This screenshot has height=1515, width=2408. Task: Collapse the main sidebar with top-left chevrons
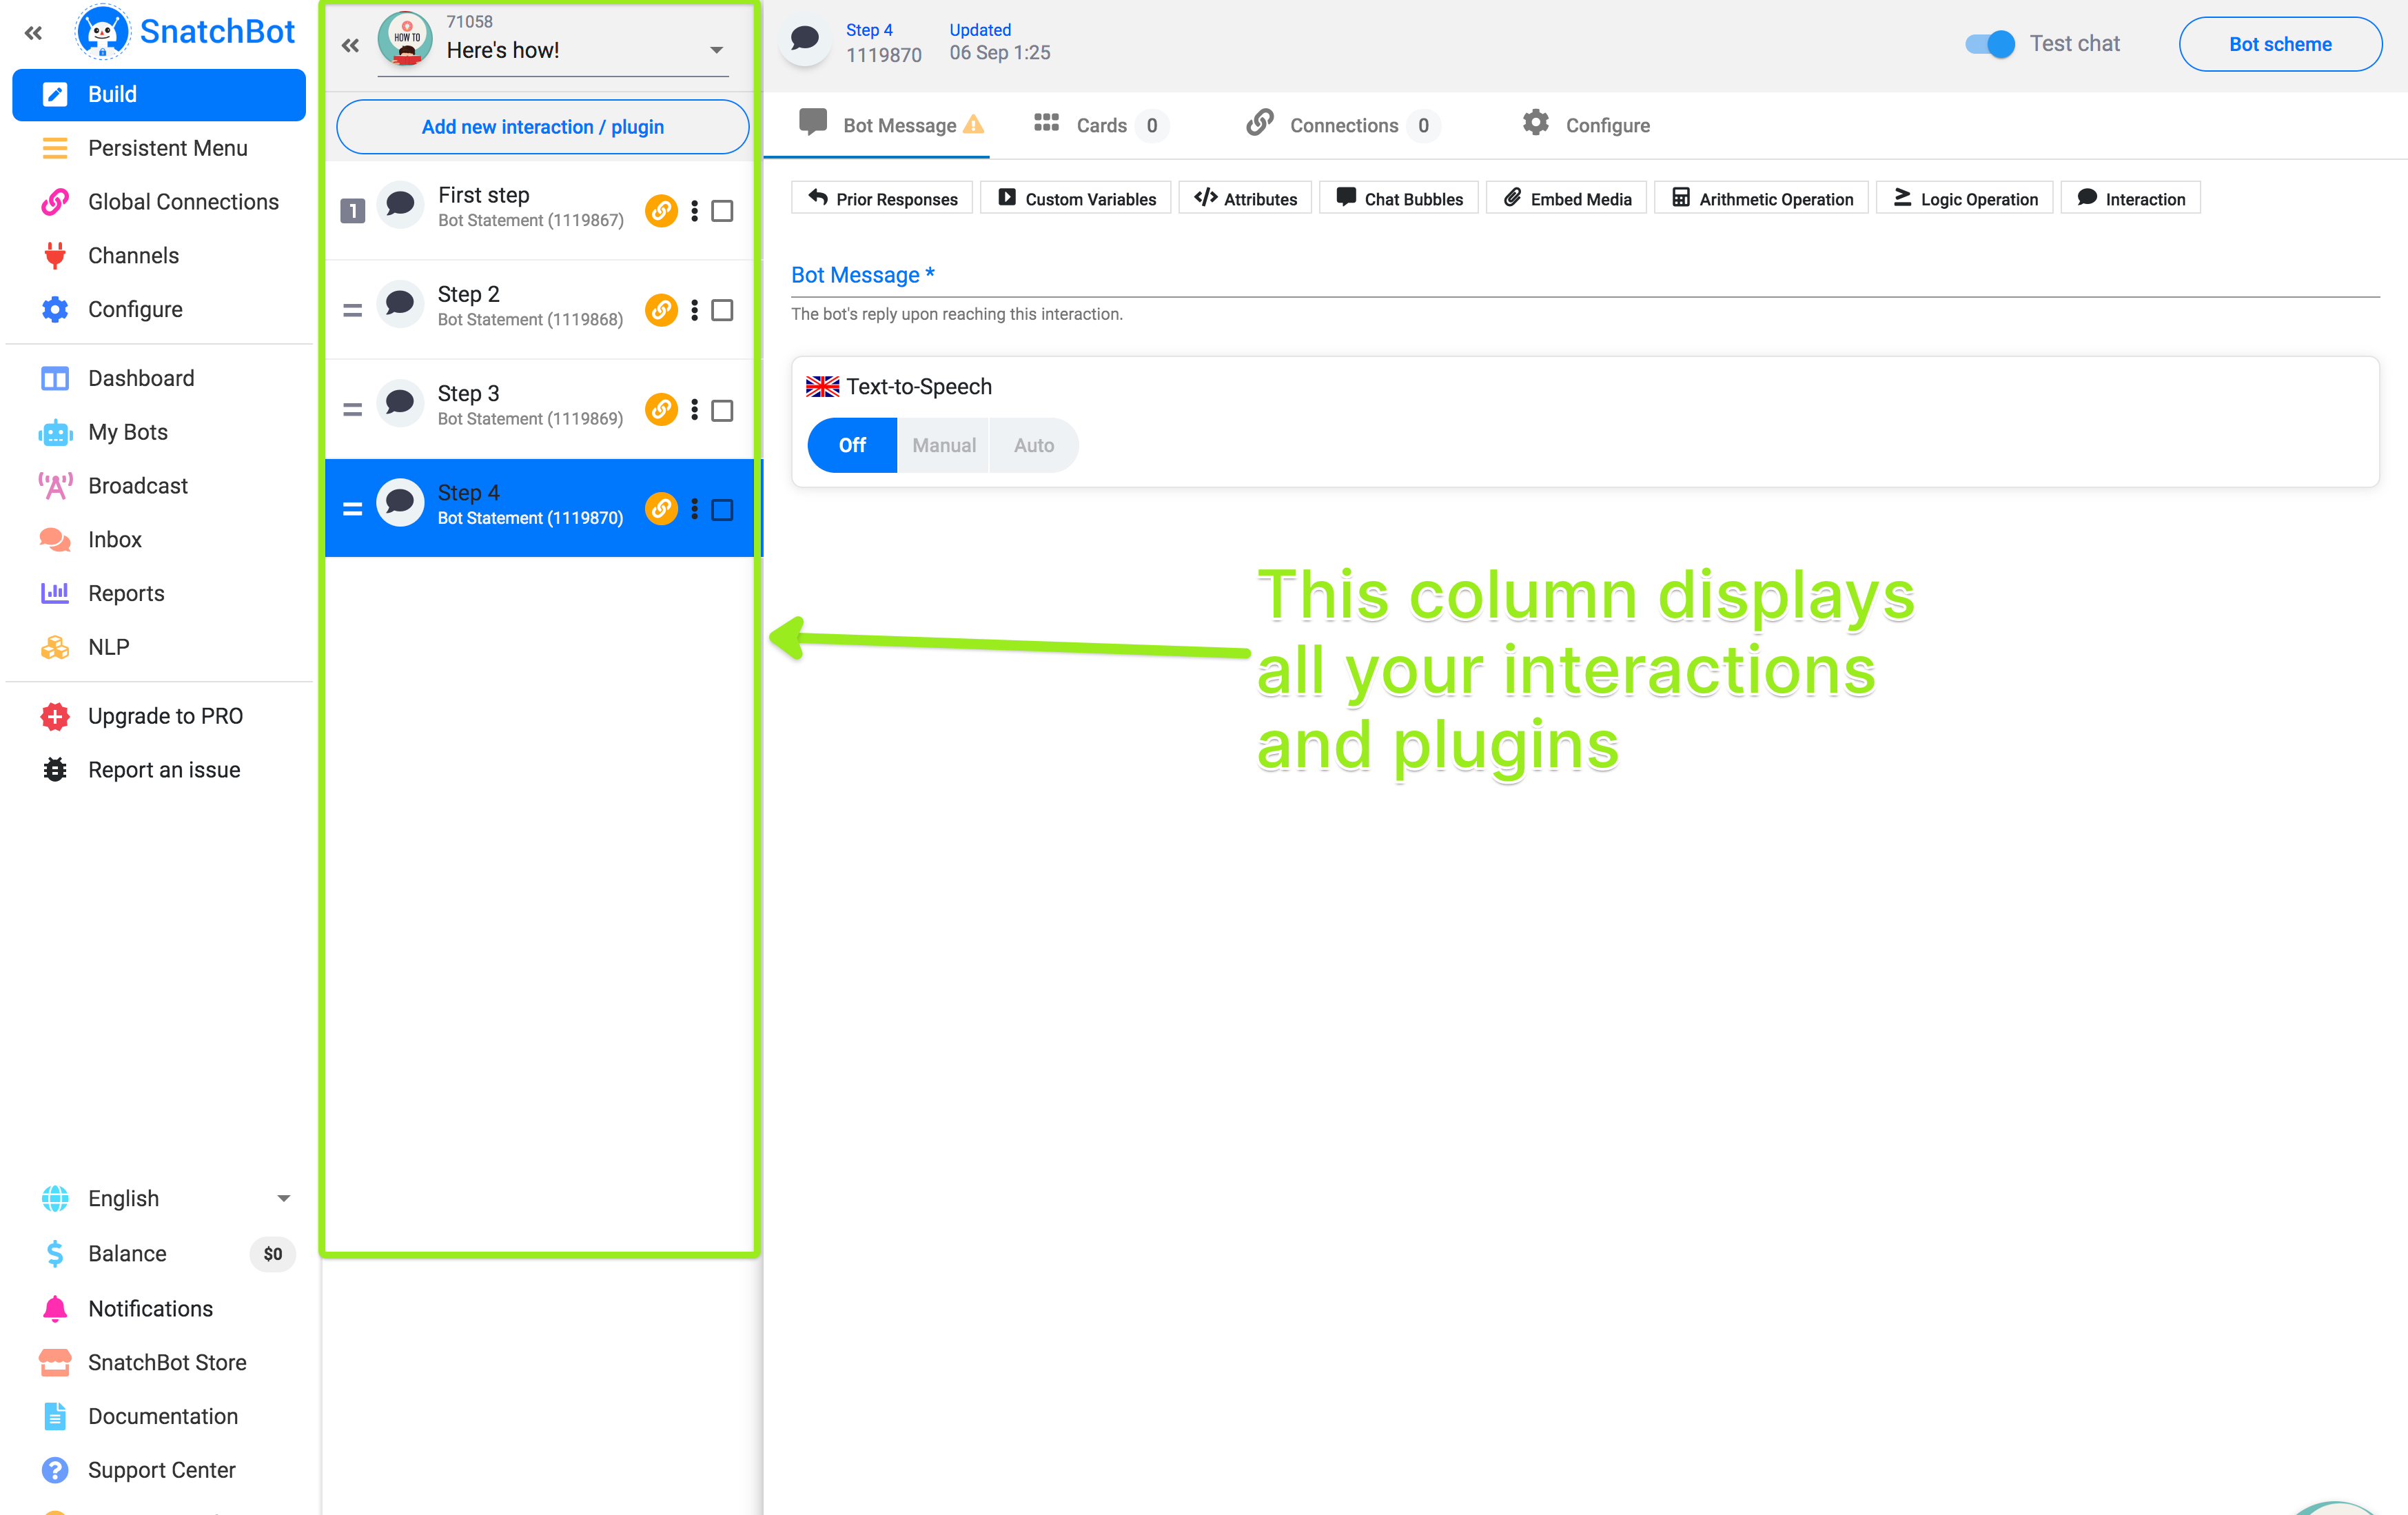point(33,33)
